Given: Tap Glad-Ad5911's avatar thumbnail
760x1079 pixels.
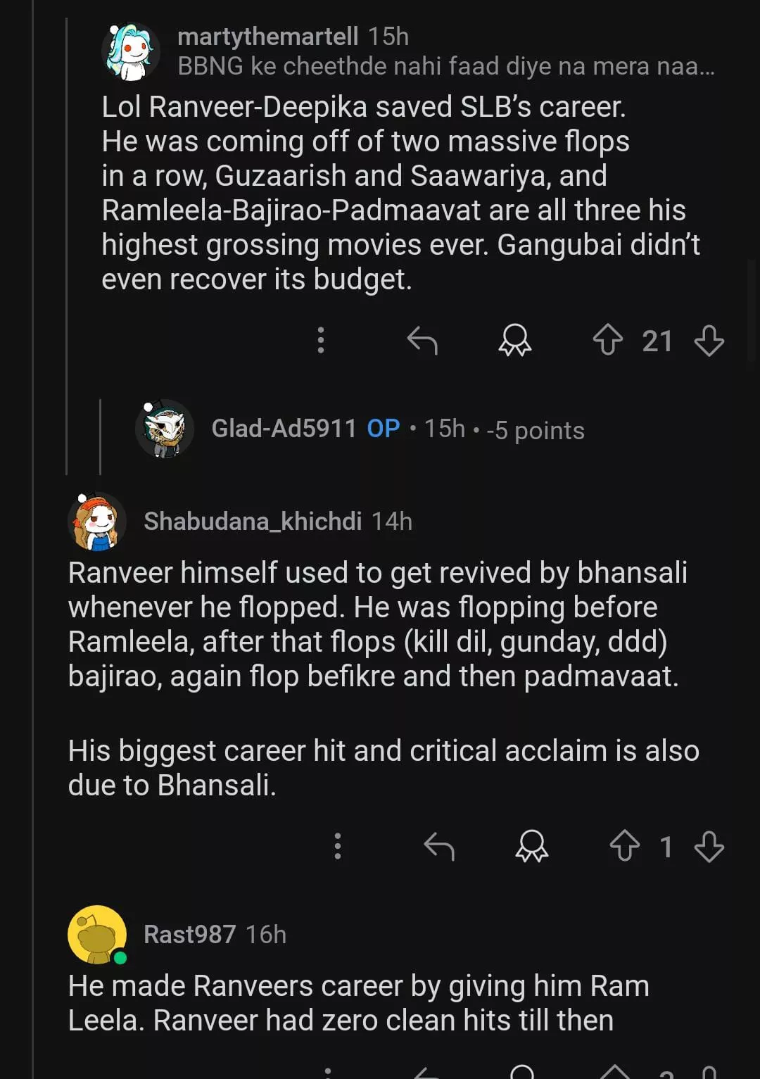Looking at the screenshot, I should click(165, 429).
